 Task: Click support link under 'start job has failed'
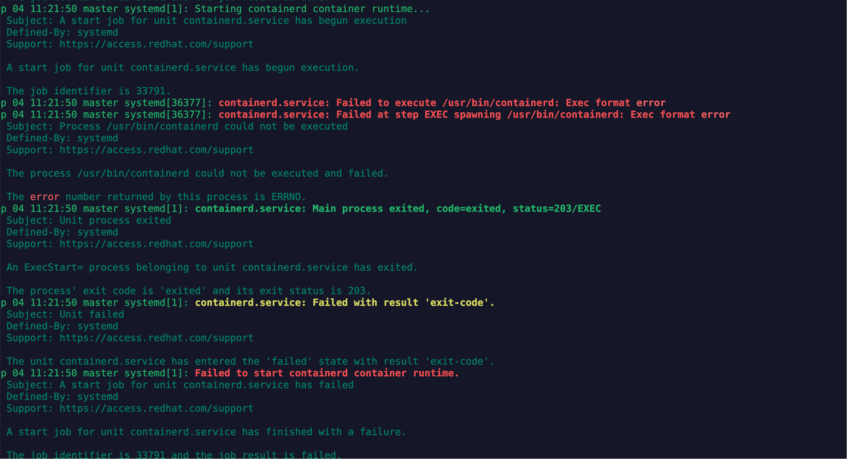(x=157, y=408)
